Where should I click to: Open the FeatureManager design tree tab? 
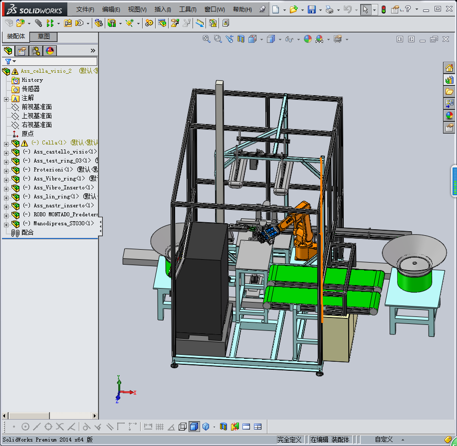[8, 50]
